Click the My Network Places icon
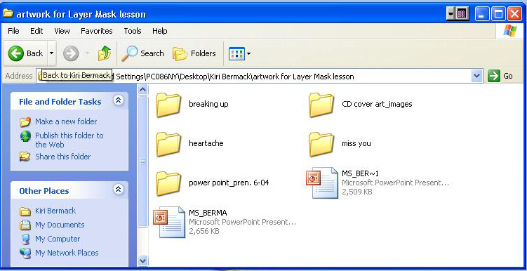527x271 pixels. [x=25, y=253]
